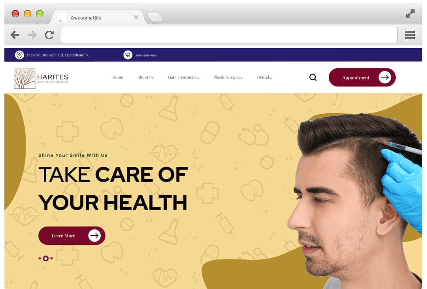Open the browser hamburger menu
The height and width of the screenshot is (289, 427).
(410, 35)
